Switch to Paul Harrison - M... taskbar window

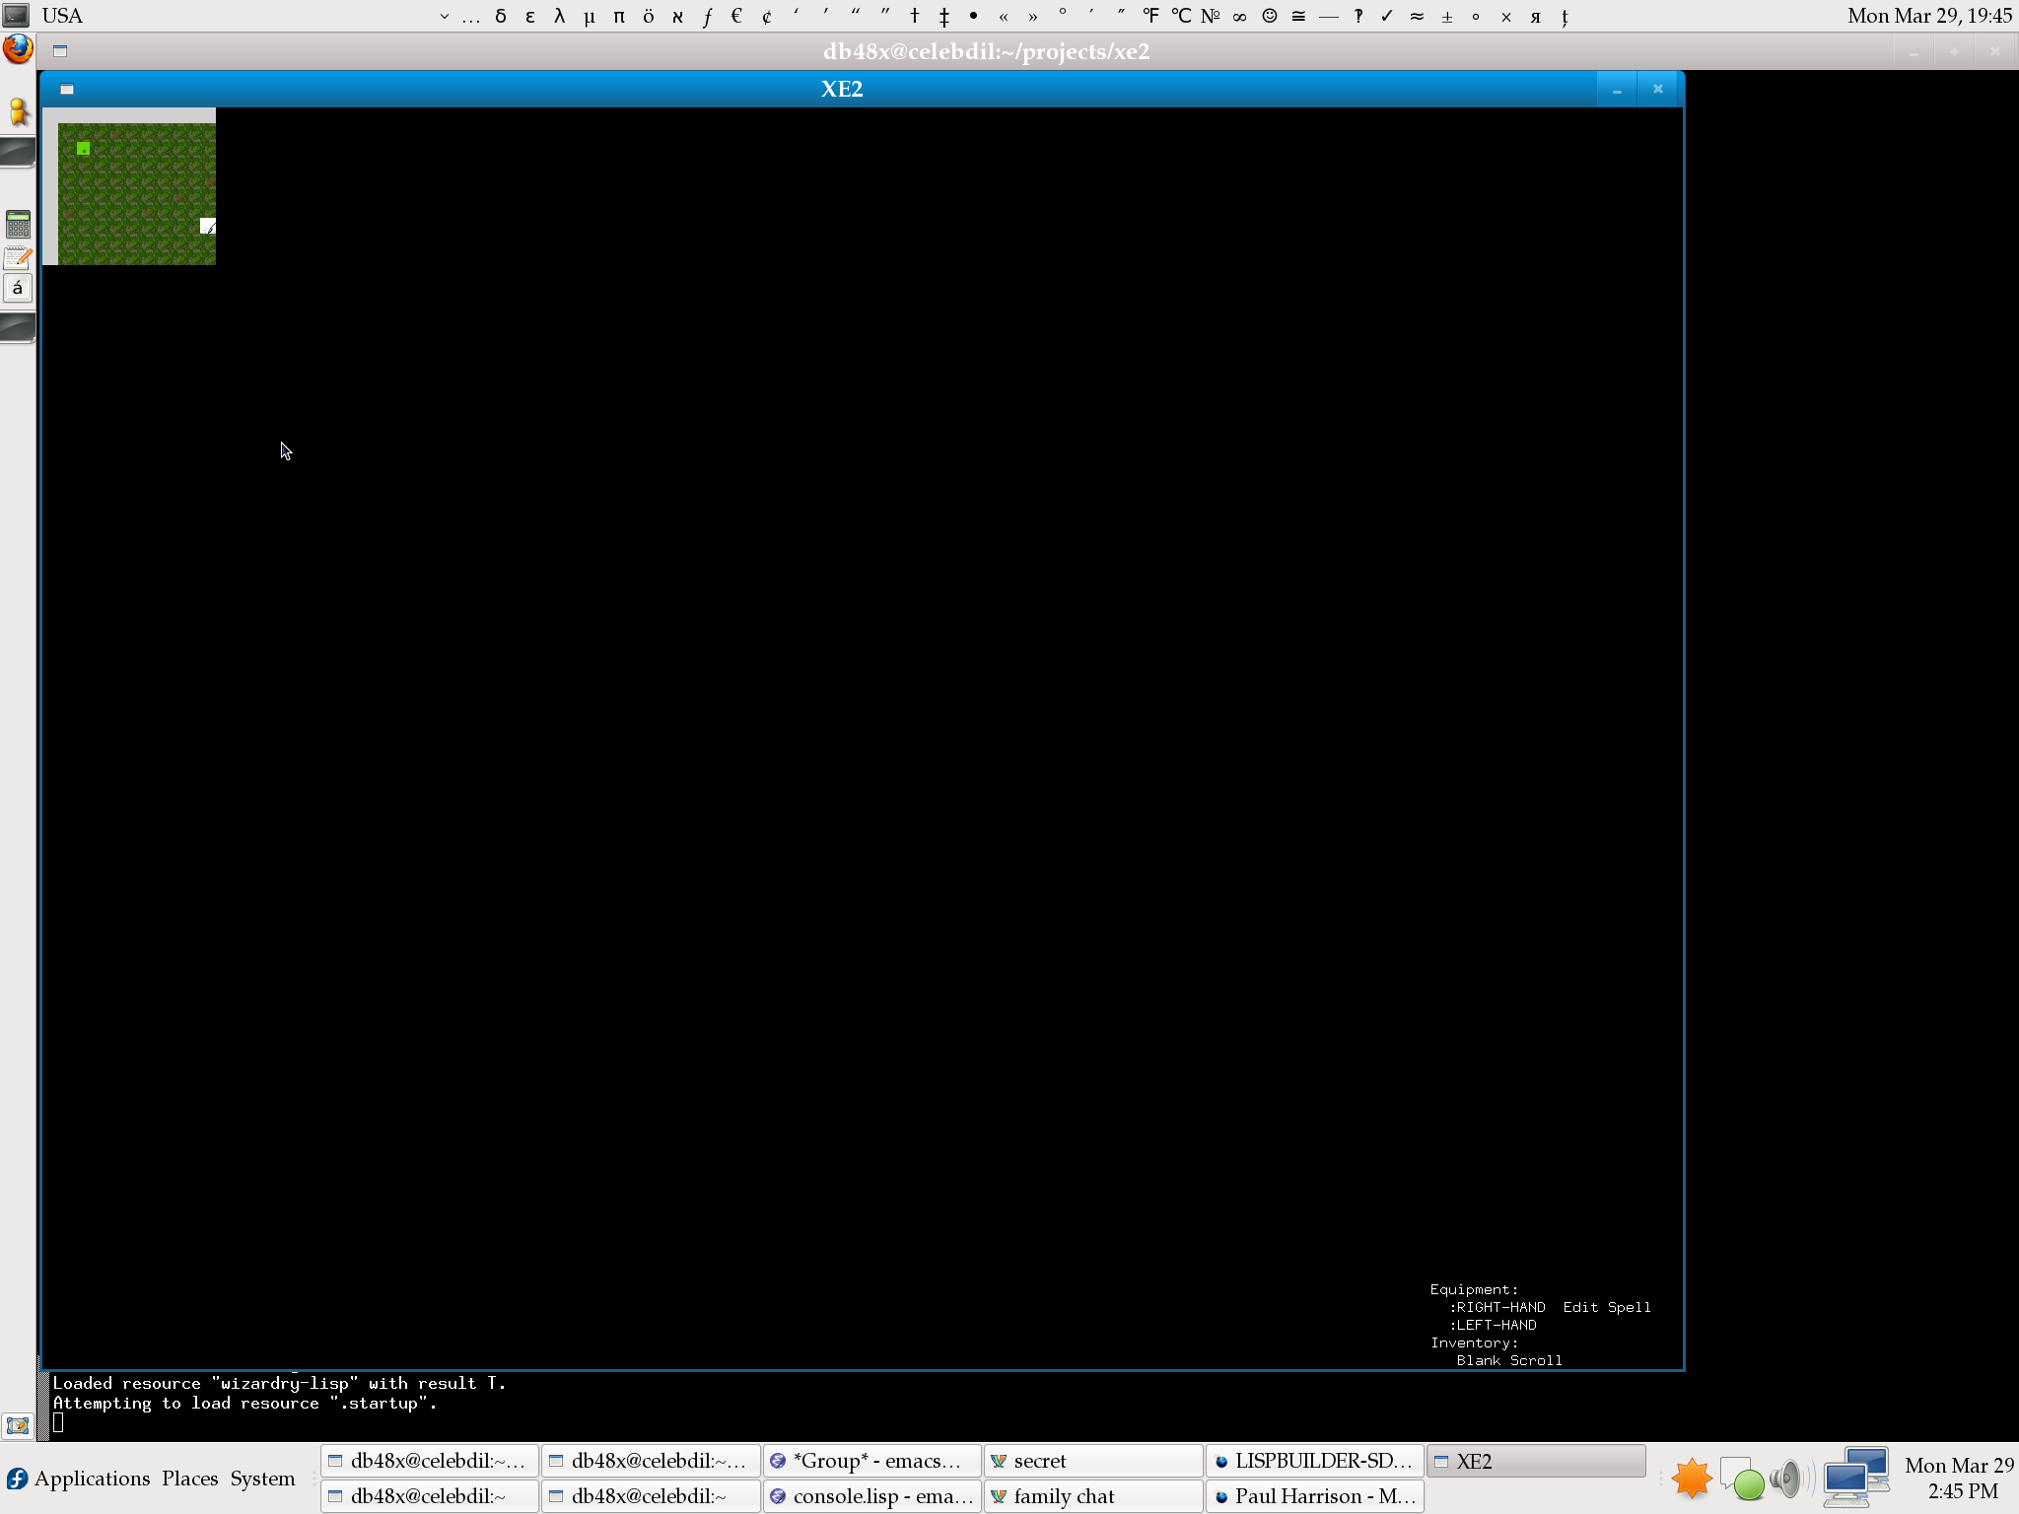1314,1496
